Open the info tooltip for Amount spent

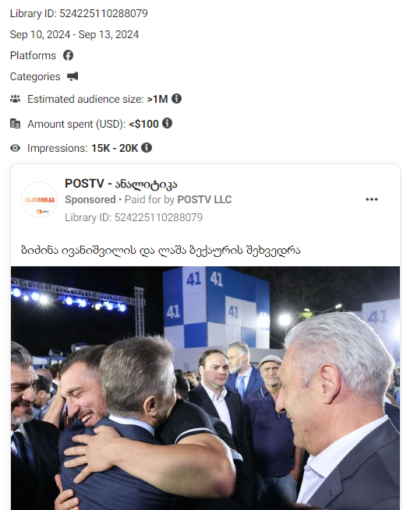[167, 123]
